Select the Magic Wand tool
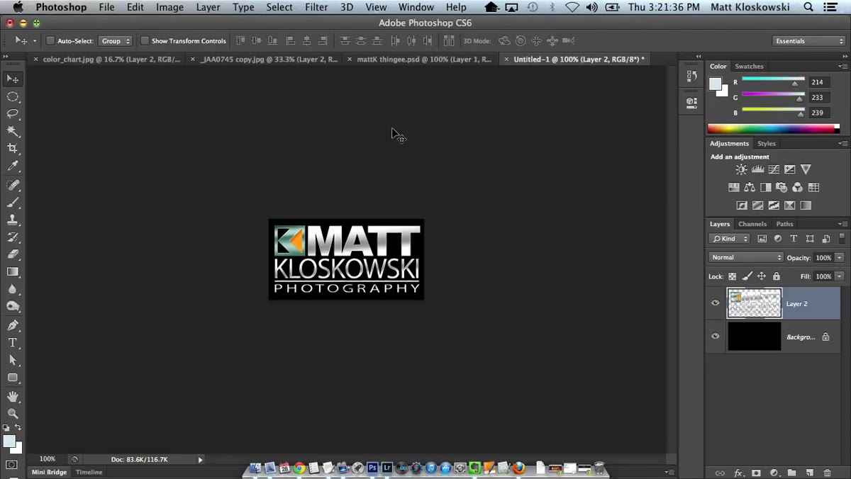The image size is (851, 479). pos(13,131)
